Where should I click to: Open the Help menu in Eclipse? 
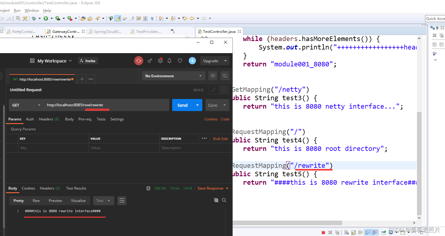click(x=47, y=10)
